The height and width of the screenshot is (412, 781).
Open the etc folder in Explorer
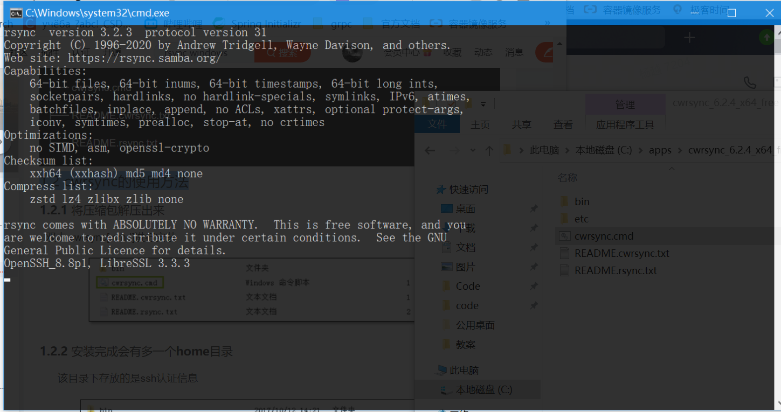tap(581, 218)
